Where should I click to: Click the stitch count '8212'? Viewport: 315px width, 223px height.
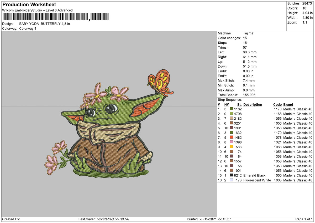[238, 175]
